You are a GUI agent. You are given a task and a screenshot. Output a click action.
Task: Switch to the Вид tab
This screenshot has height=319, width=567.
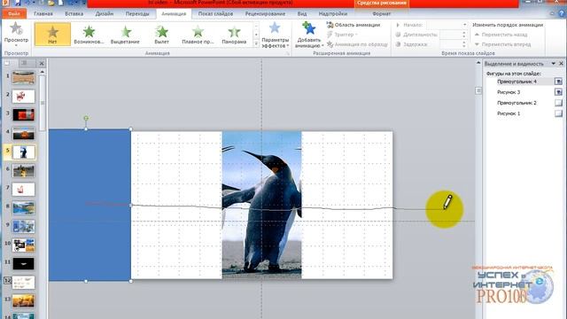click(x=302, y=14)
